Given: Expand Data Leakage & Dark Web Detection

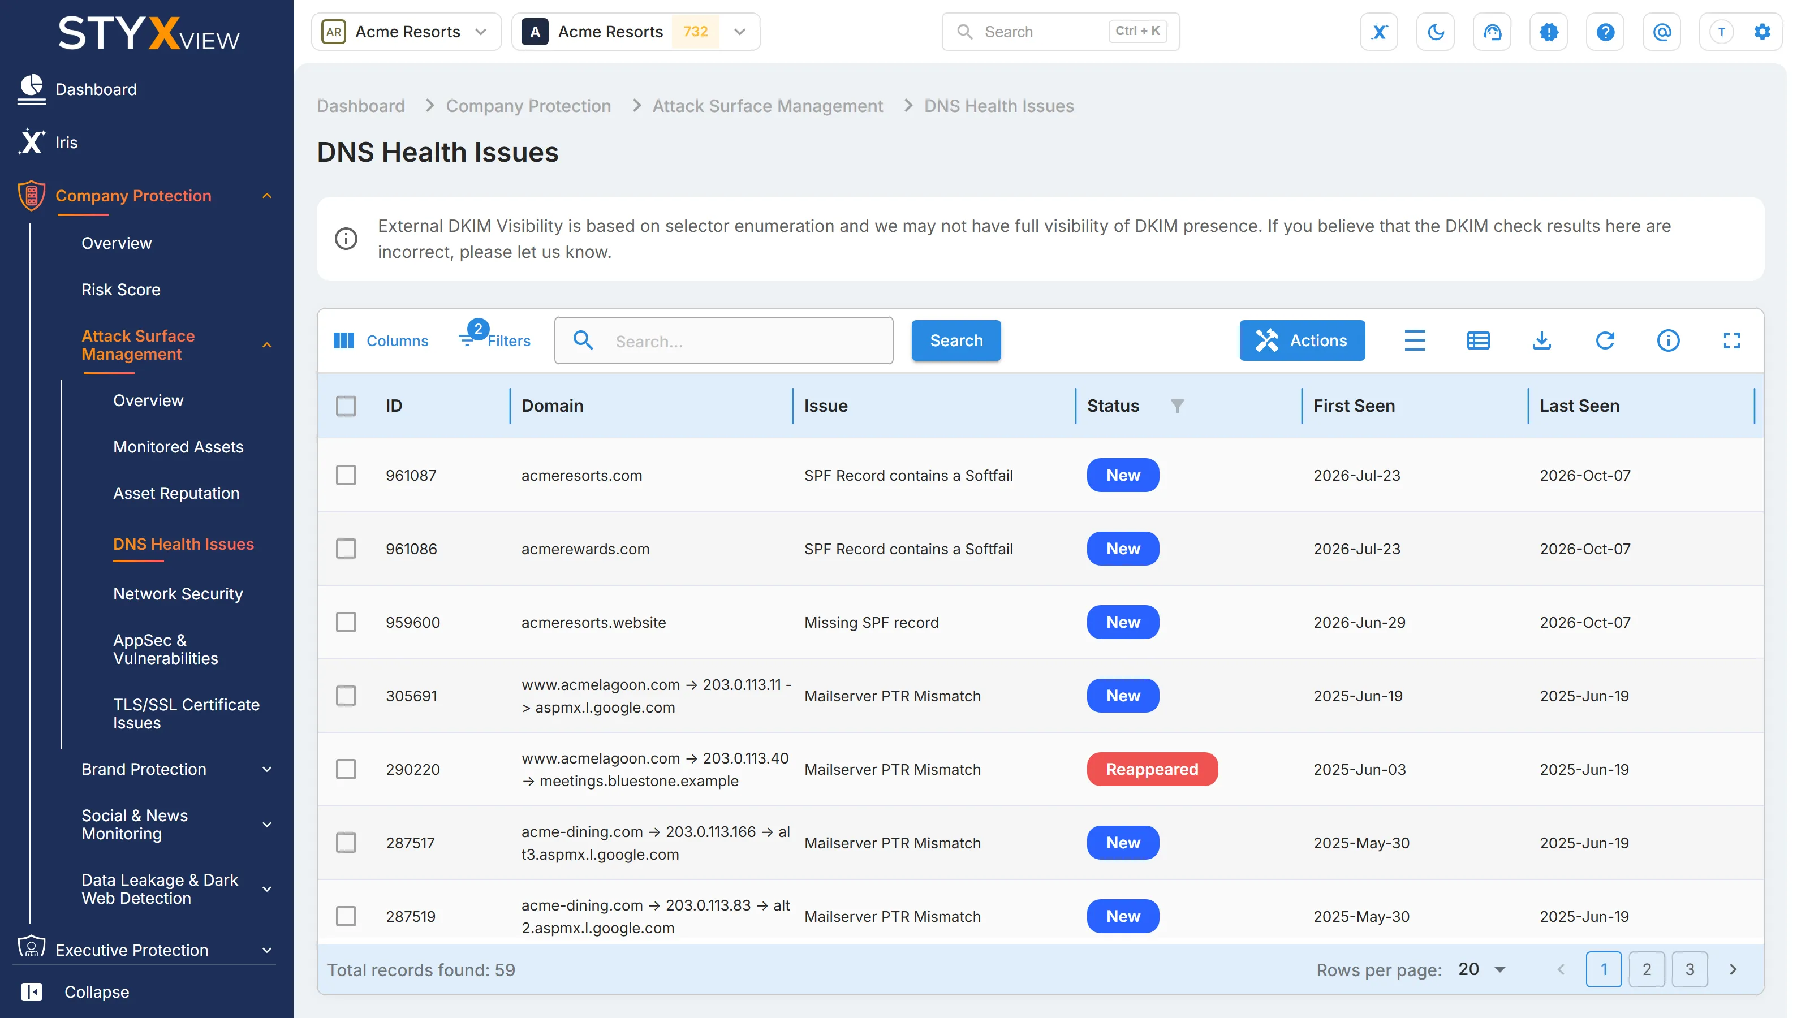Looking at the screenshot, I should (267, 890).
